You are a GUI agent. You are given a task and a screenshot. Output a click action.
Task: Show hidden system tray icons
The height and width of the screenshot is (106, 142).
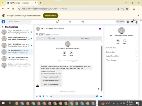(114, 103)
